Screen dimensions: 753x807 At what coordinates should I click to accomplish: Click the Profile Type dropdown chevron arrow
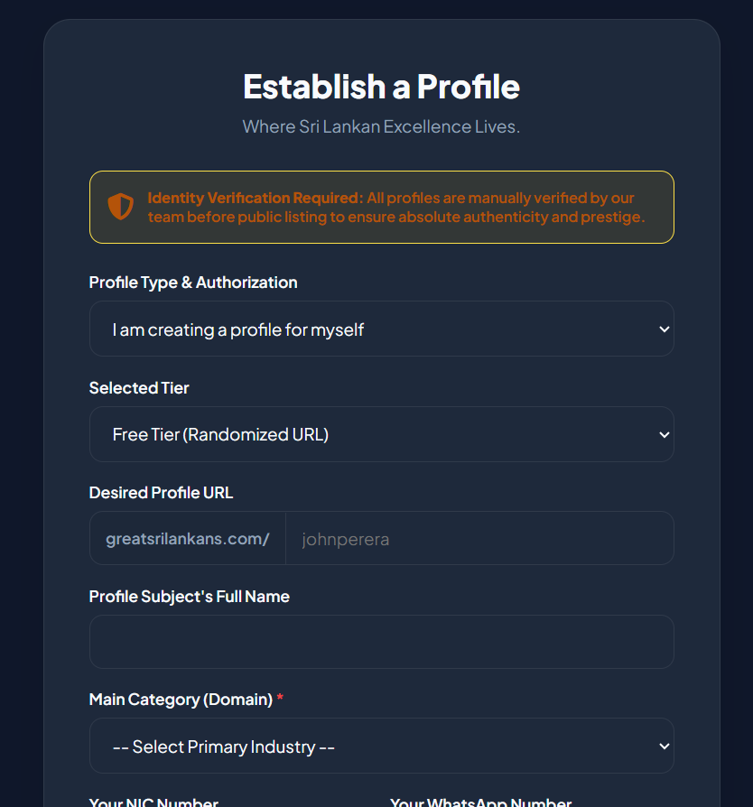coord(664,329)
